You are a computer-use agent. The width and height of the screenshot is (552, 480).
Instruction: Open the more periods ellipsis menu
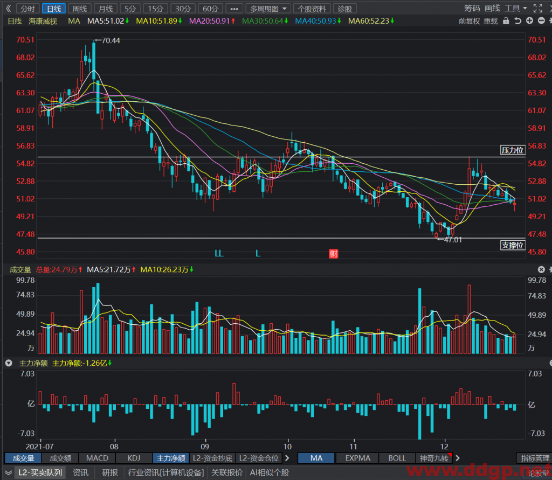(x=234, y=9)
